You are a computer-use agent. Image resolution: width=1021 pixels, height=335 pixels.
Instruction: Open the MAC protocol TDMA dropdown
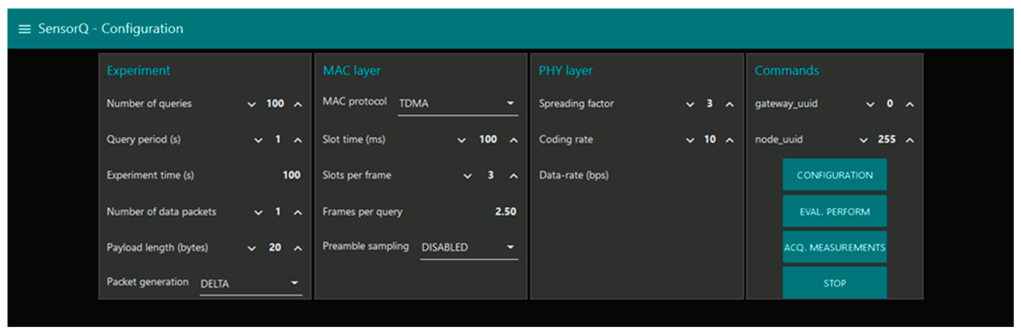pos(458,104)
